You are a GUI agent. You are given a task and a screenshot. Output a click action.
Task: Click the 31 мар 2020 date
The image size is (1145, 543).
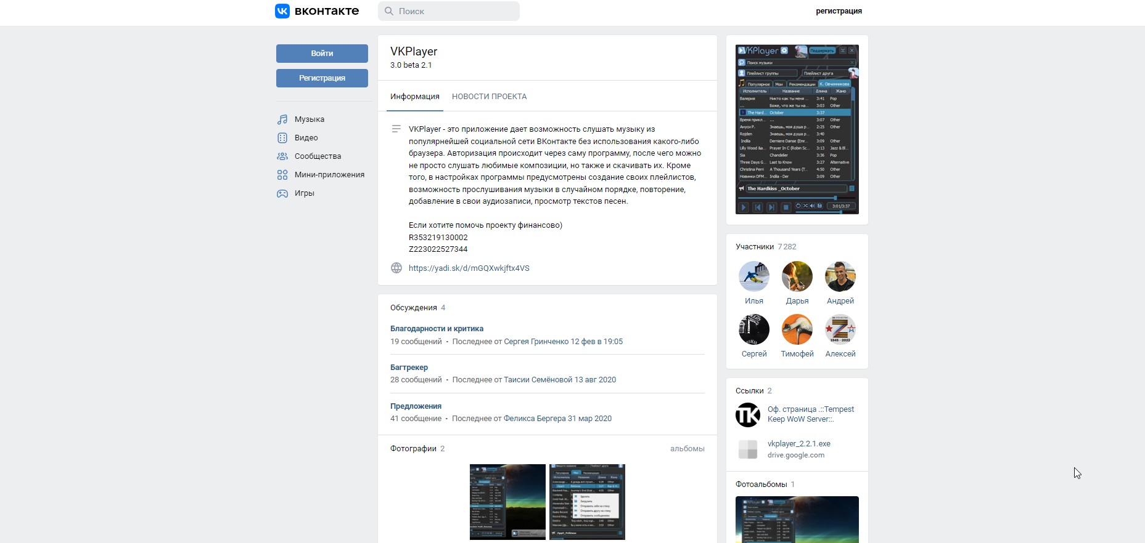click(x=590, y=419)
